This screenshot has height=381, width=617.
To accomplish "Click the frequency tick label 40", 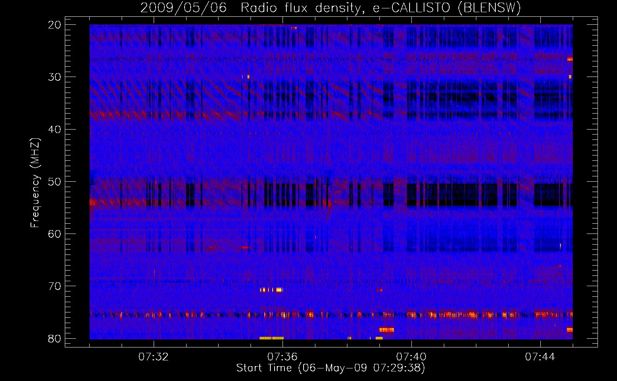I will [x=55, y=130].
